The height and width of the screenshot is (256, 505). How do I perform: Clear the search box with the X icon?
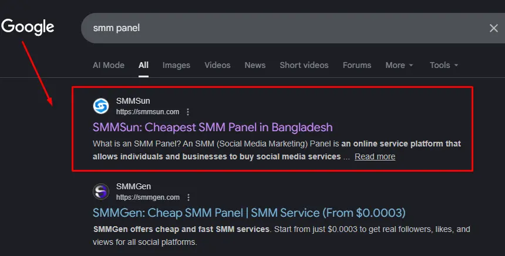(493, 28)
